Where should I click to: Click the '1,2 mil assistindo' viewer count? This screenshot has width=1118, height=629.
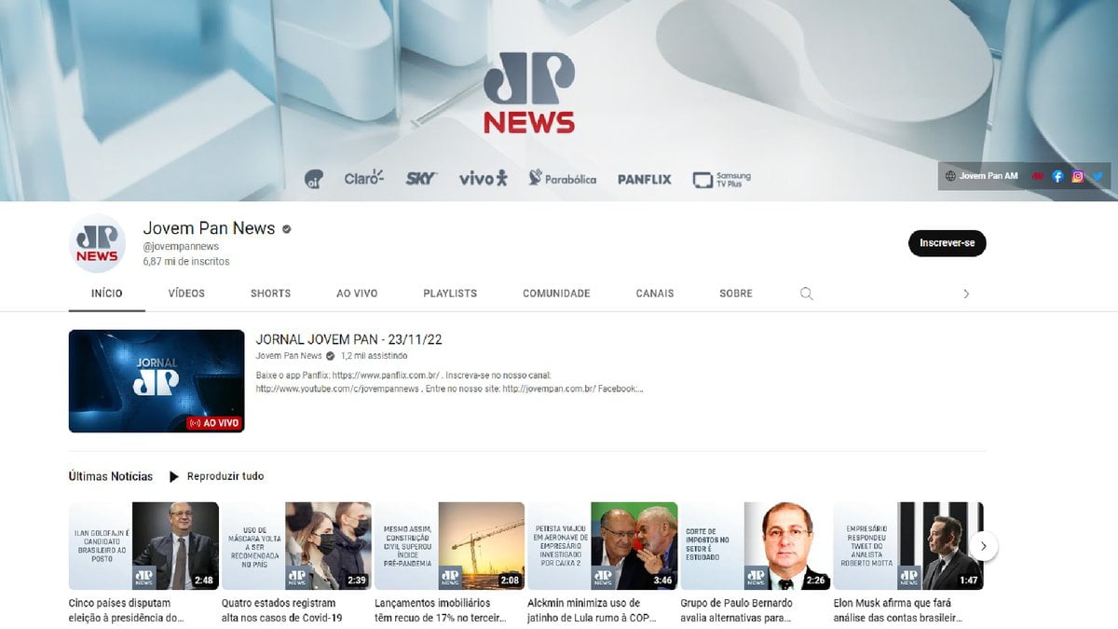(x=374, y=356)
